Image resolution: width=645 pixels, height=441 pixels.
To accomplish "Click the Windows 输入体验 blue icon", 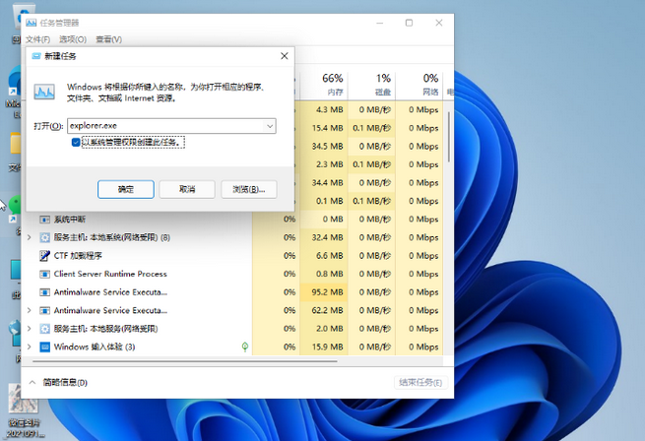I will 44,346.
